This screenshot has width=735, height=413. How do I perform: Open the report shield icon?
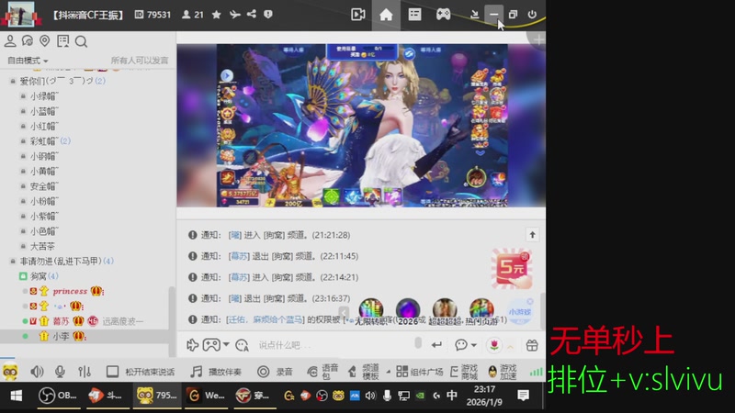click(x=268, y=15)
